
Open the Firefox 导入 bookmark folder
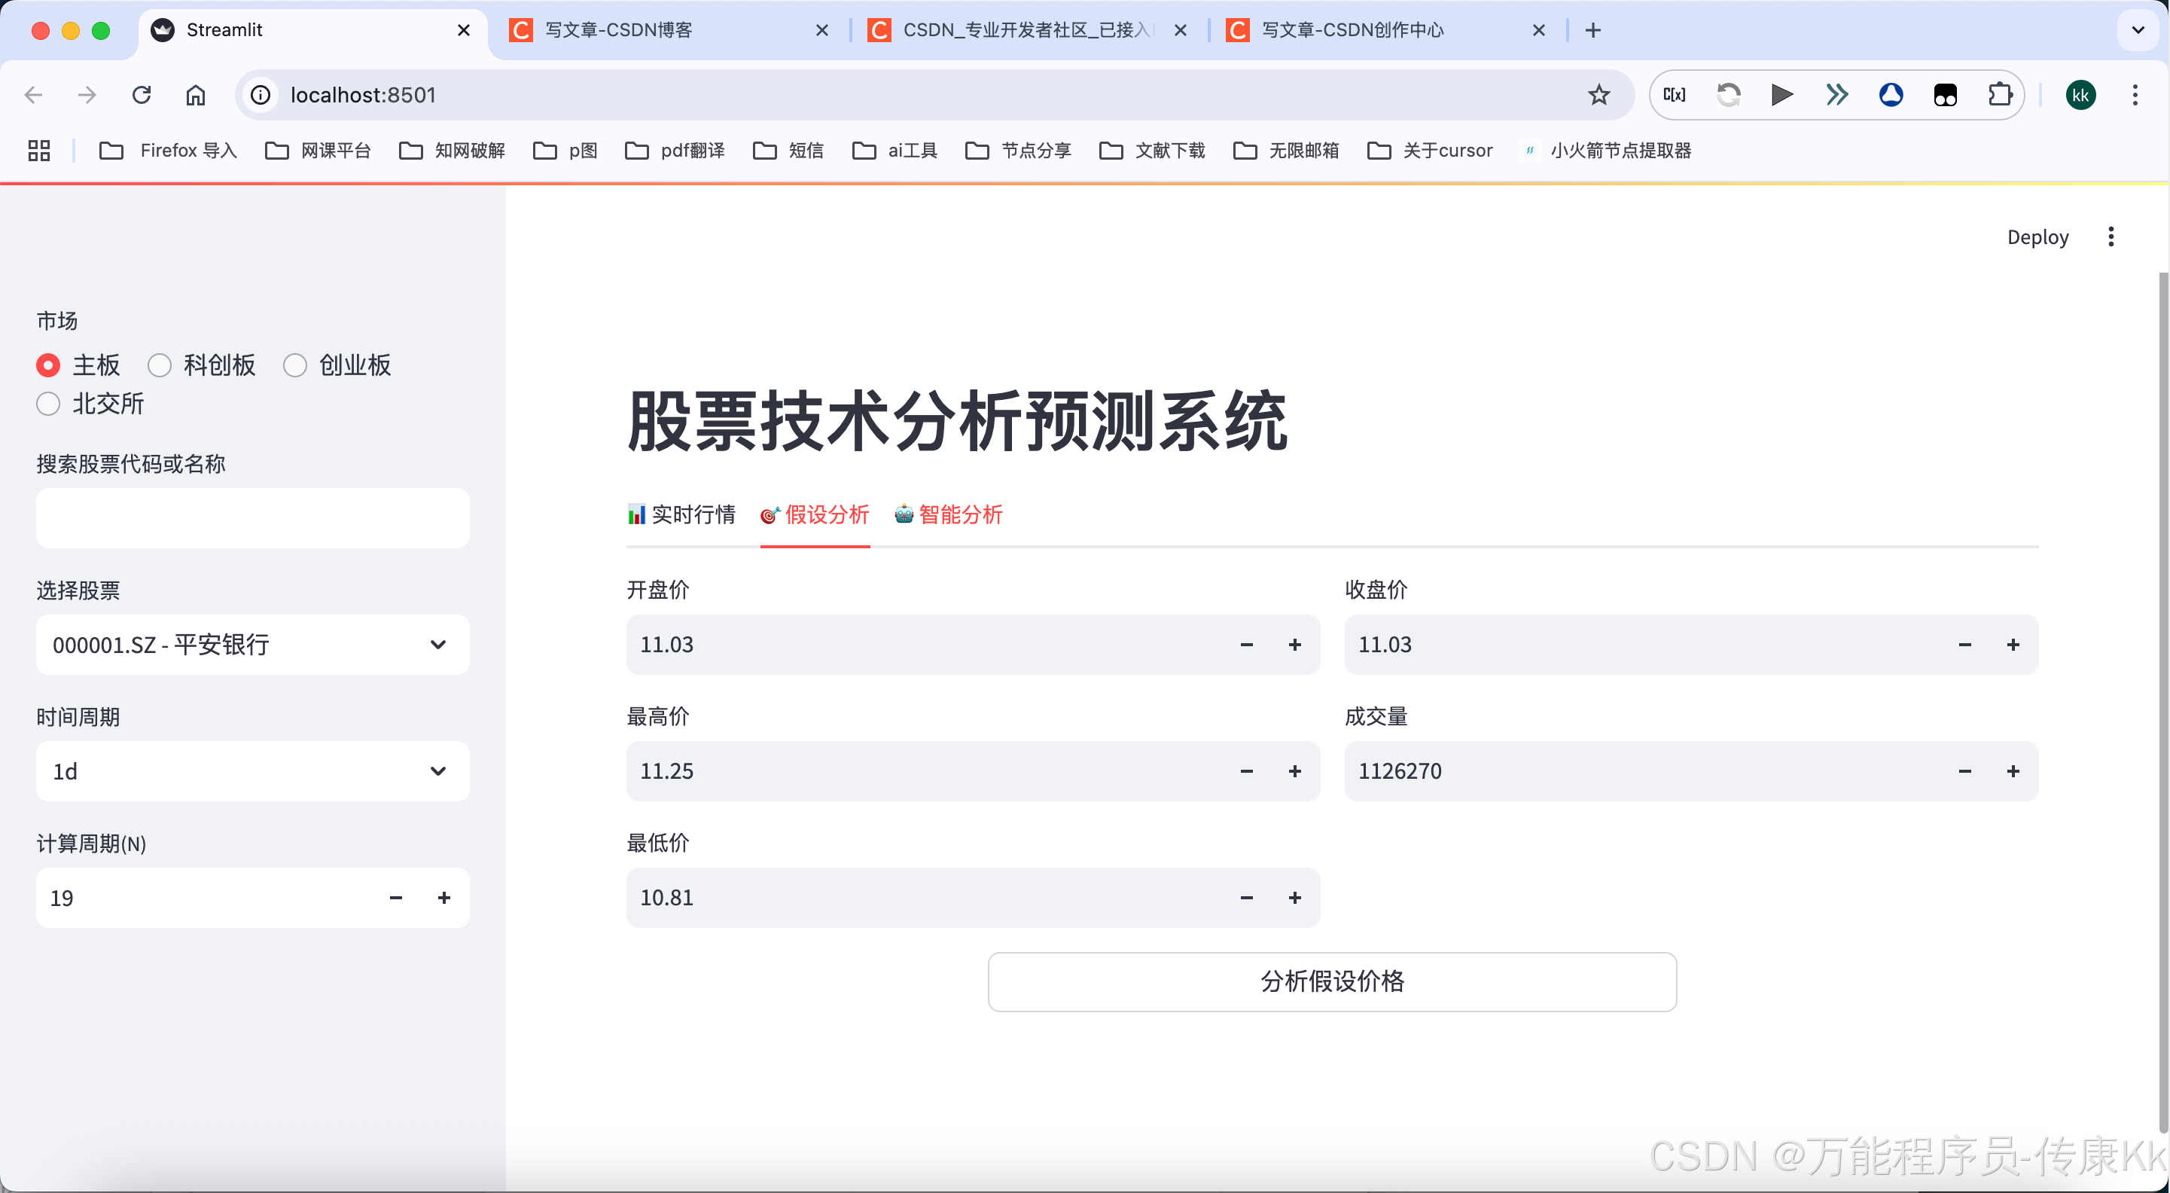point(168,151)
